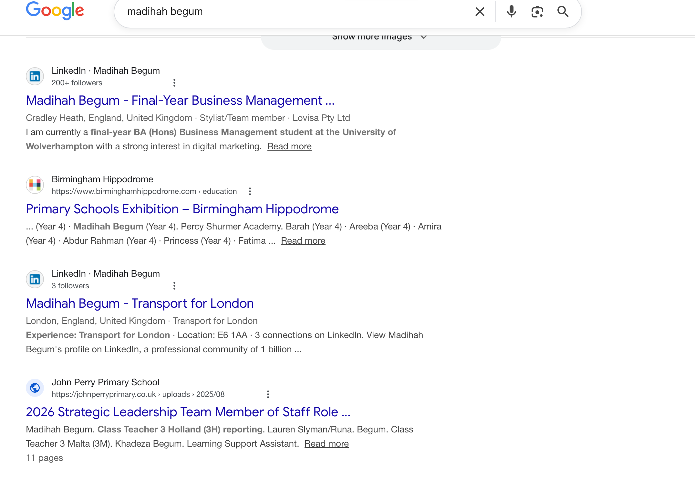Click LinkedIn favicon of 200+ followers result

35,76
